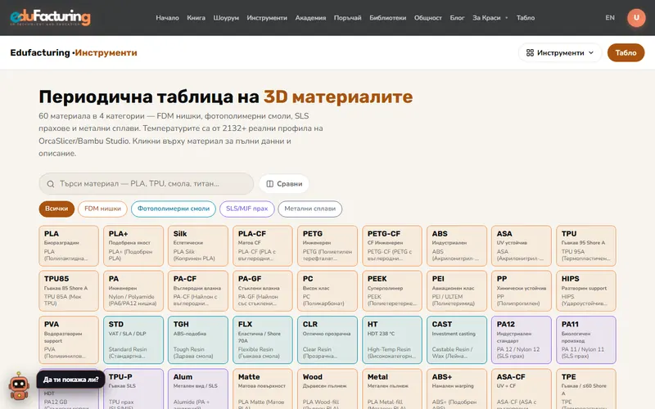
Task: Click the compare columns icon in Сравни
Action: click(x=270, y=183)
